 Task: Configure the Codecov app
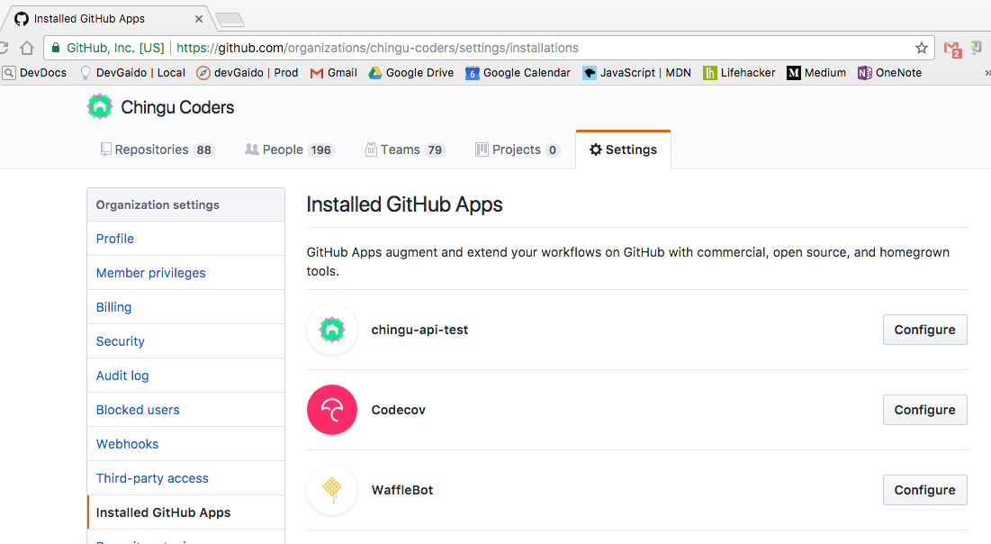coord(924,410)
